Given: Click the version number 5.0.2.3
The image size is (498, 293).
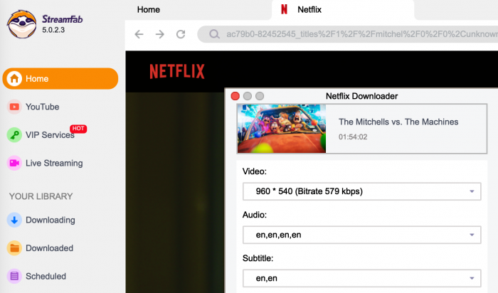Looking at the screenshot, I should click(x=53, y=30).
